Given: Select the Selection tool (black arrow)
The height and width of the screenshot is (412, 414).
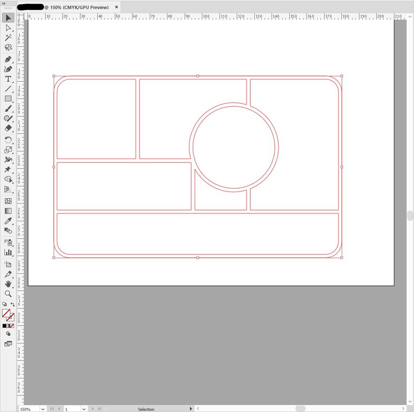Looking at the screenshot, I should point(8,18).
